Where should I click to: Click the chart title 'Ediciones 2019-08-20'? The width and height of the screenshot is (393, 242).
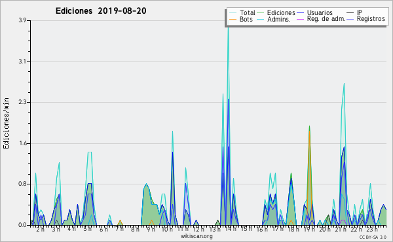coord(101,11)
